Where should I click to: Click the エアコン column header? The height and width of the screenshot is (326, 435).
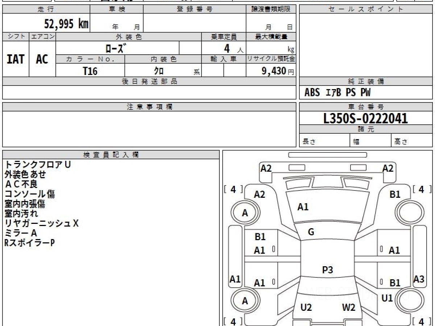point(42,37)
